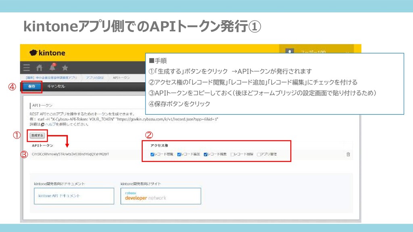Click the APIトークン section heading
Viewport: 413px width, 232px height.
42,105
